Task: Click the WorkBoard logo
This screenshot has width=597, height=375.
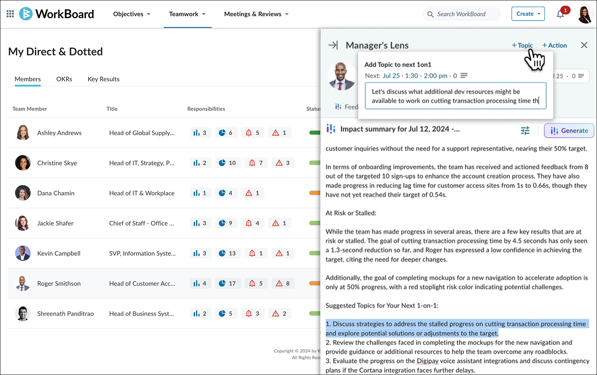Action: [57, 14]
